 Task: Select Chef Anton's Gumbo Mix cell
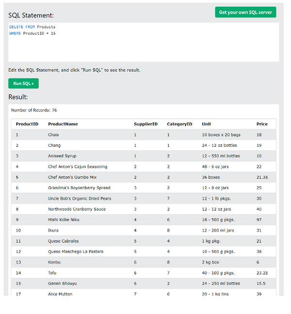pos(72,177)
